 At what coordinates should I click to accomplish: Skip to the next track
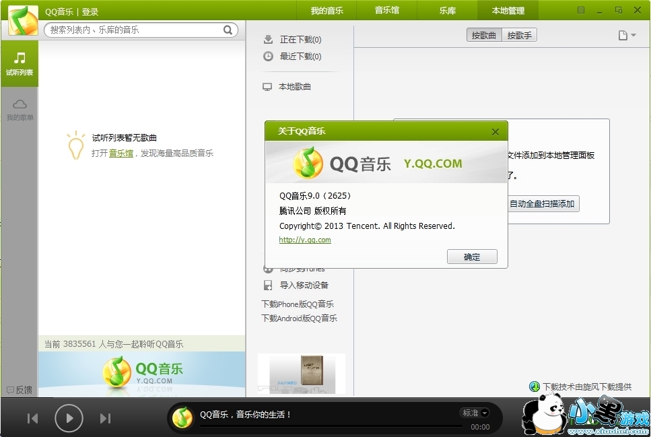point(106,418)
